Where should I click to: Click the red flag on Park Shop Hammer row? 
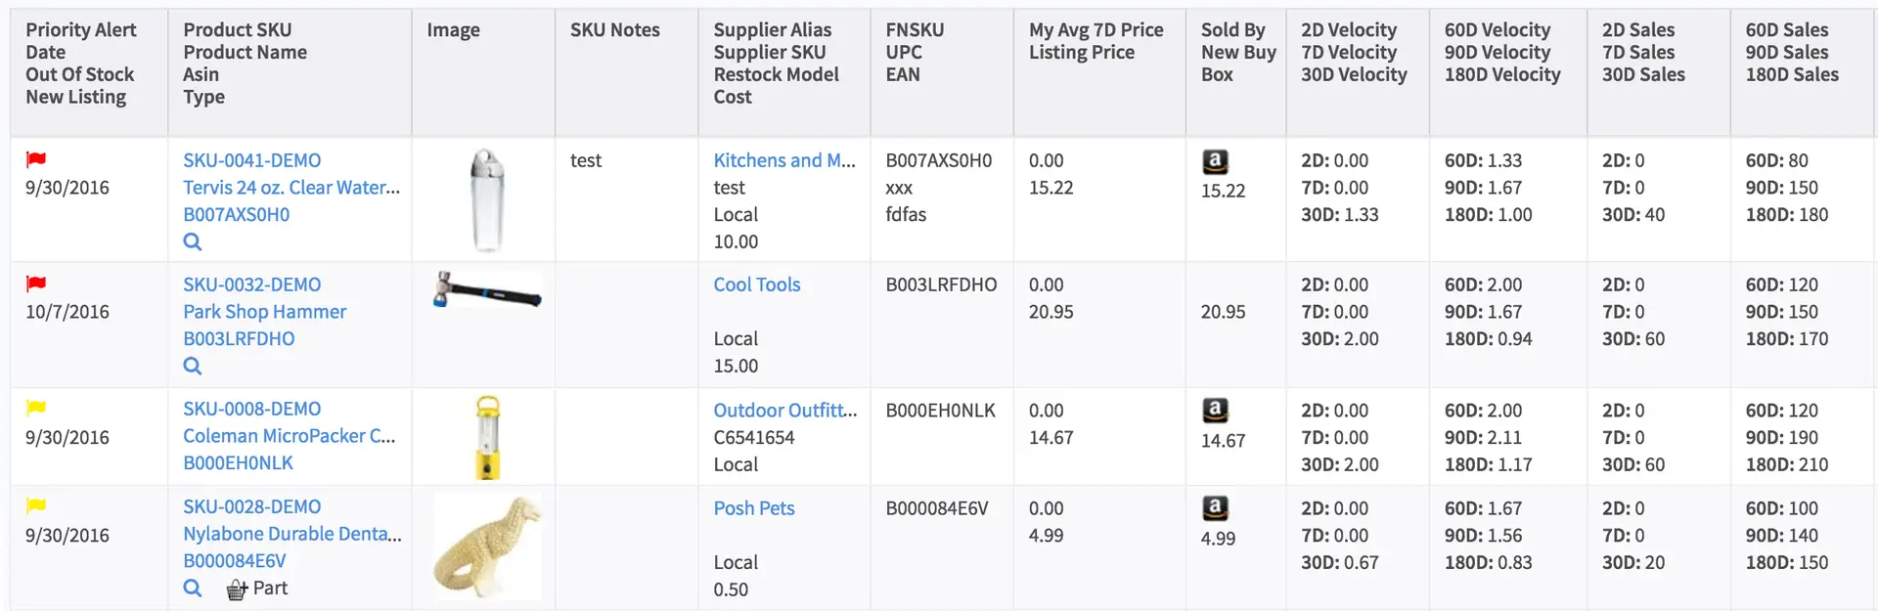36,284
